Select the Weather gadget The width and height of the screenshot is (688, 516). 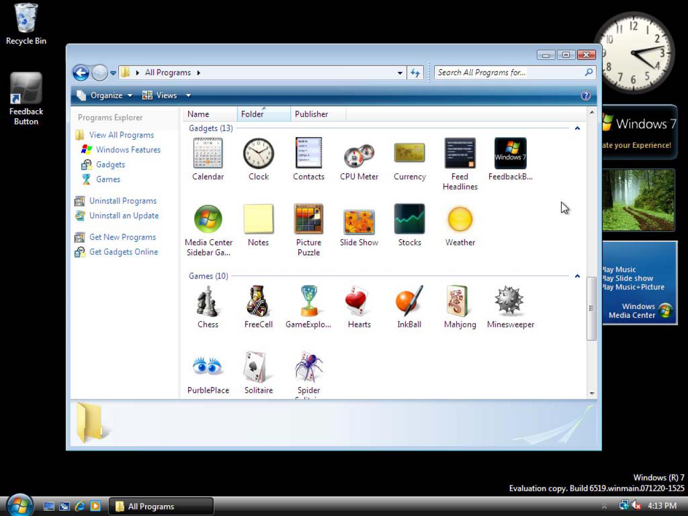coord(460,225)
